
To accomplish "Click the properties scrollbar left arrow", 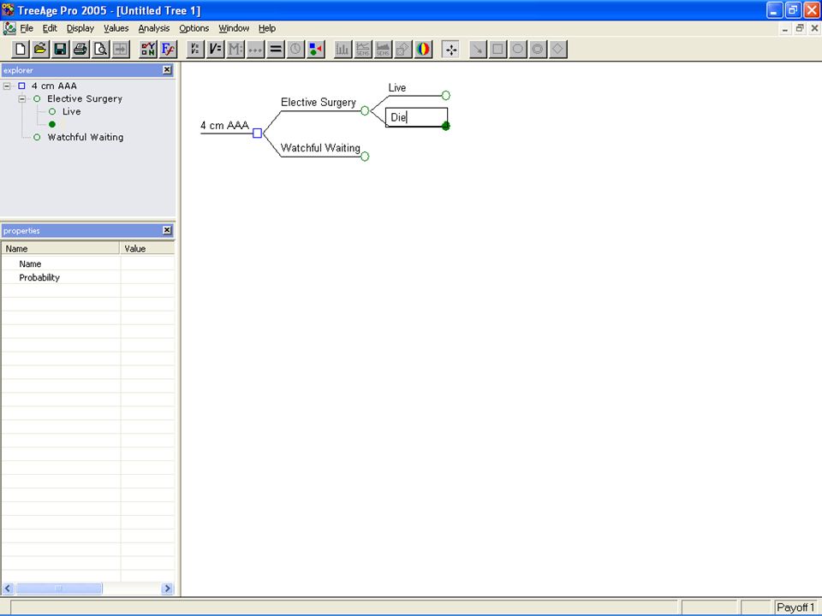I will [8, 589].
